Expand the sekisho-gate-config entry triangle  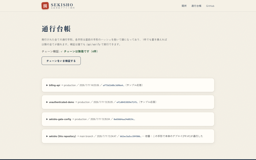point(47,119)
